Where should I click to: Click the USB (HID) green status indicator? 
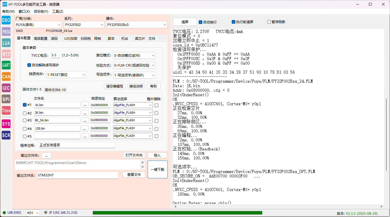pos(4,212)
